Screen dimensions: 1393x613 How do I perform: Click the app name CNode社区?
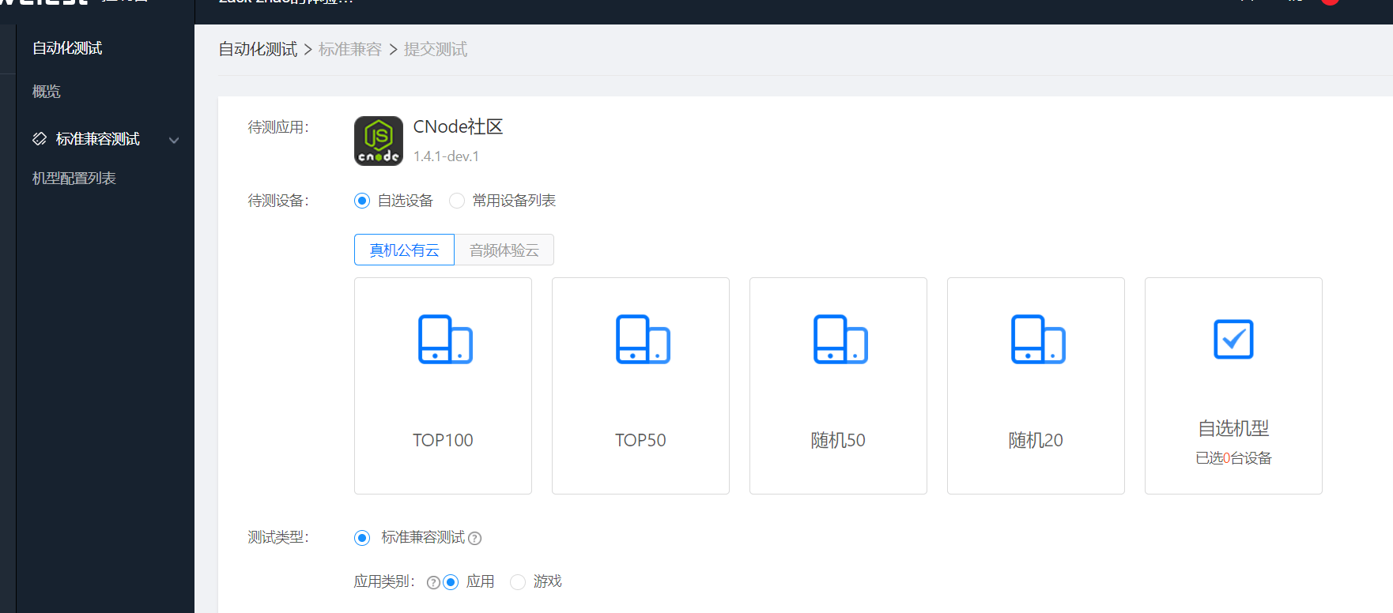tap(459, 127)
